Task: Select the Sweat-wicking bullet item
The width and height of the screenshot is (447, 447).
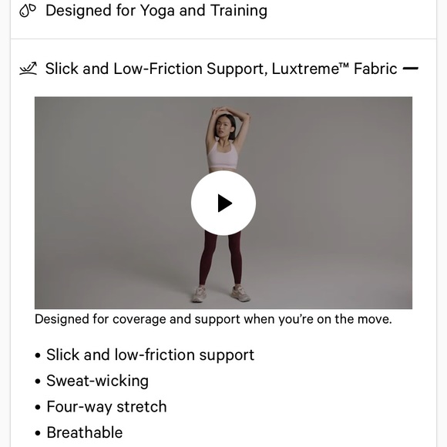Action: coord(97,381)
